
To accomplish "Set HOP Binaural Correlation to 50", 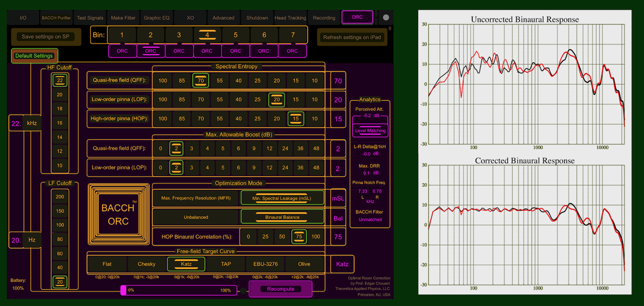I will pos(282,236).
